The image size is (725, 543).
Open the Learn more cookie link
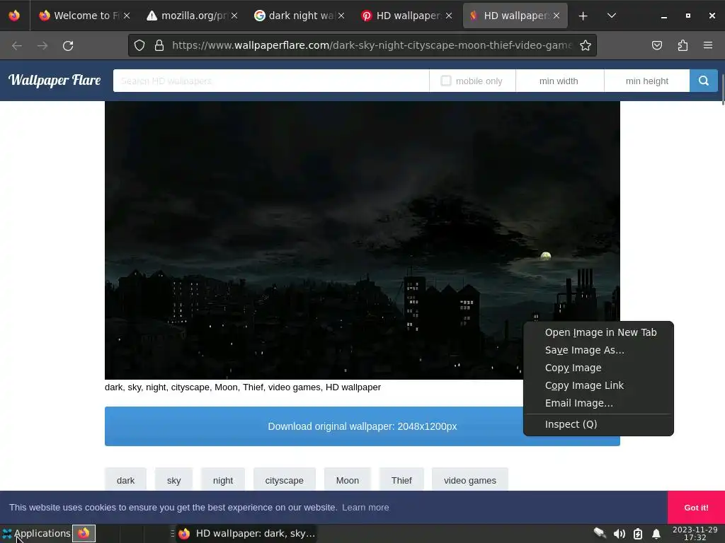pyautogui.click(x=365, y=508)
